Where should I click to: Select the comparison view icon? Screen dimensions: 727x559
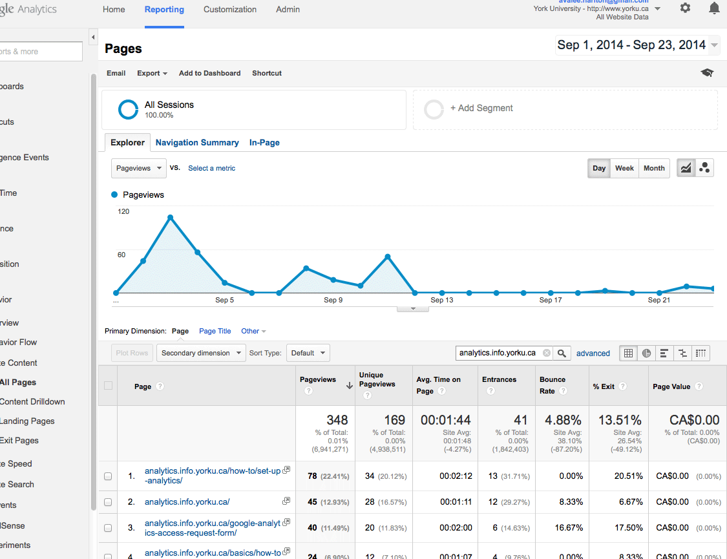pos(682,353)
